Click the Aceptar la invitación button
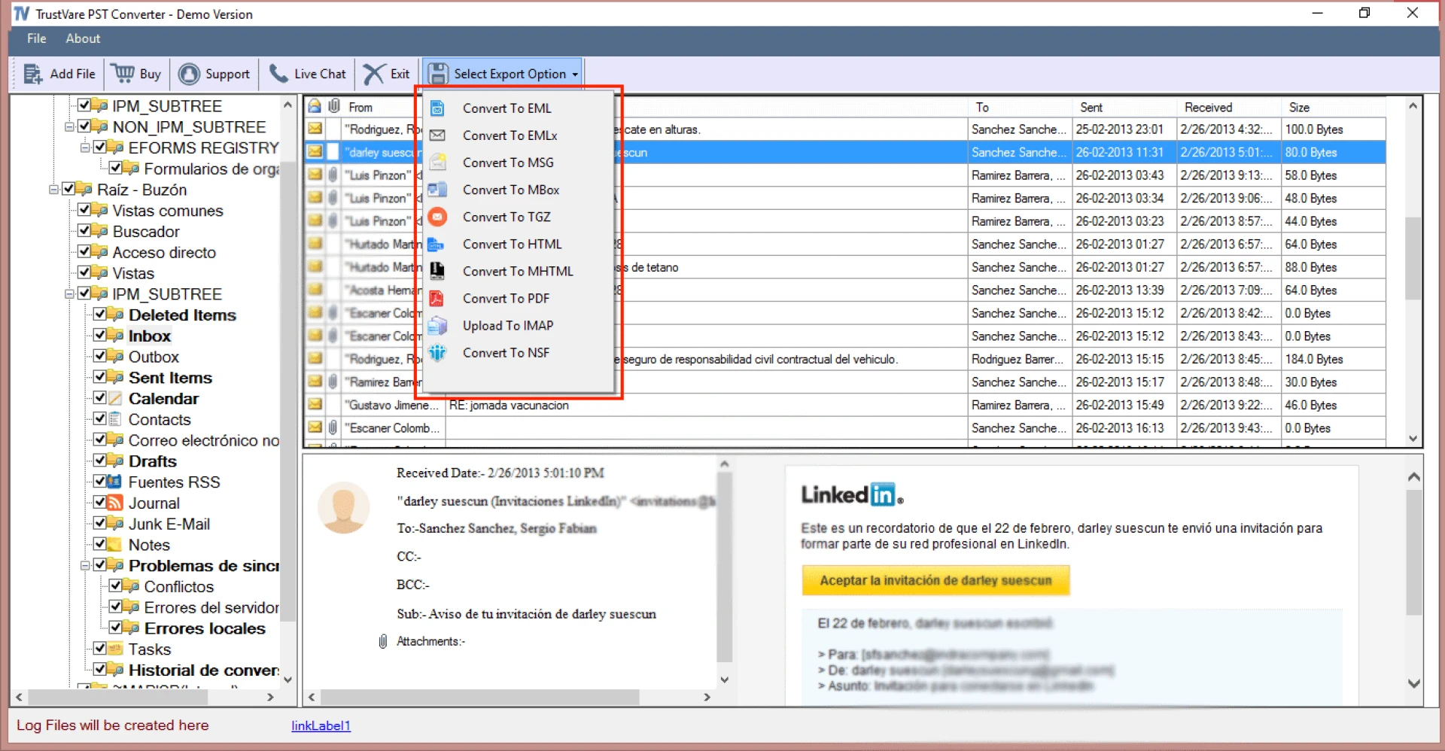Image resolution: width=1445 pixels, height=751 pixels. (935, 580)
